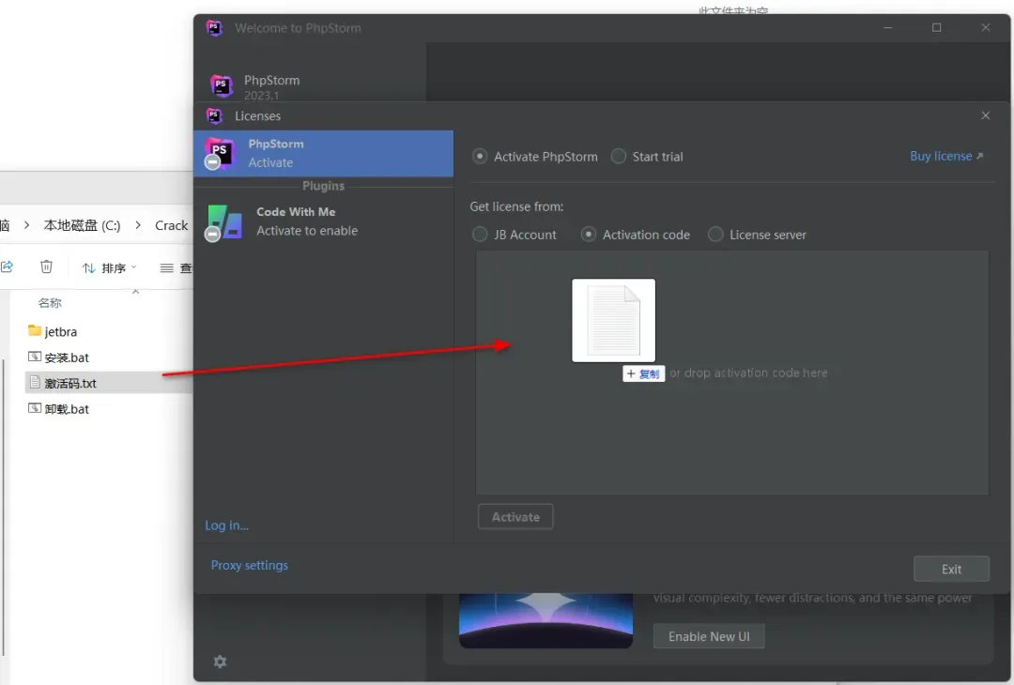Click the Code With Me plugin icon
Viewport: 1014px width, 685px height.
(223, 223)
